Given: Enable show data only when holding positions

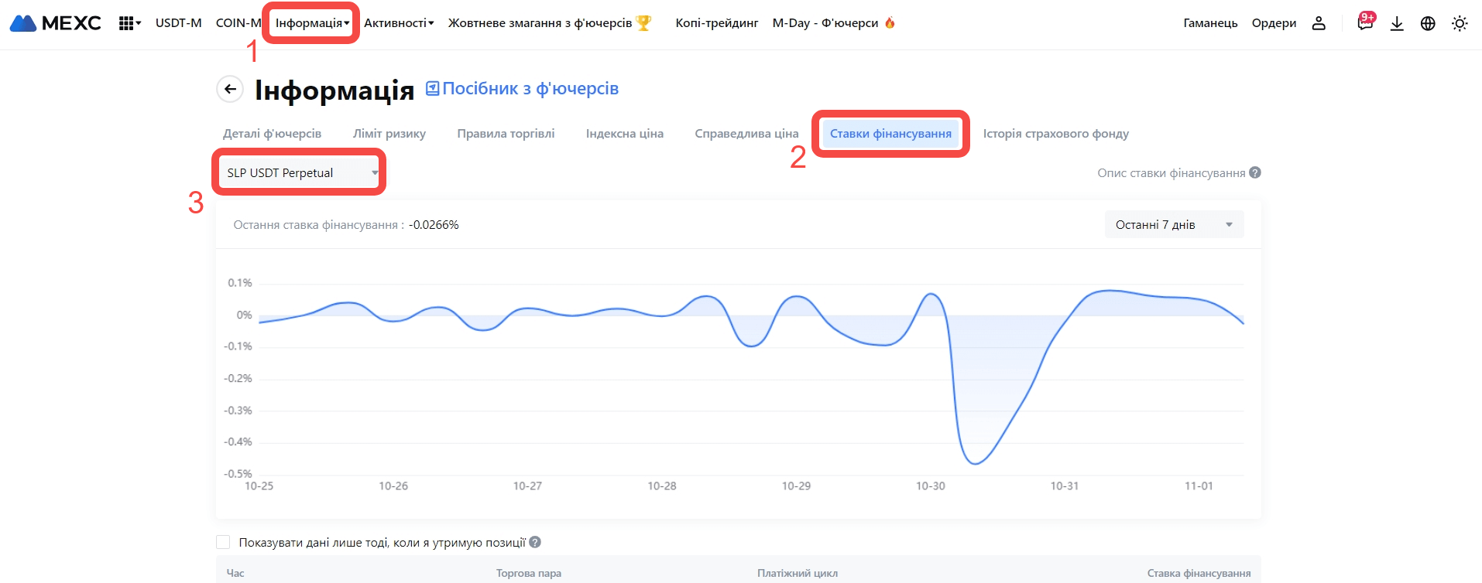Looking at the screenshot, I should pyautogui.click(x=223, y=542).
